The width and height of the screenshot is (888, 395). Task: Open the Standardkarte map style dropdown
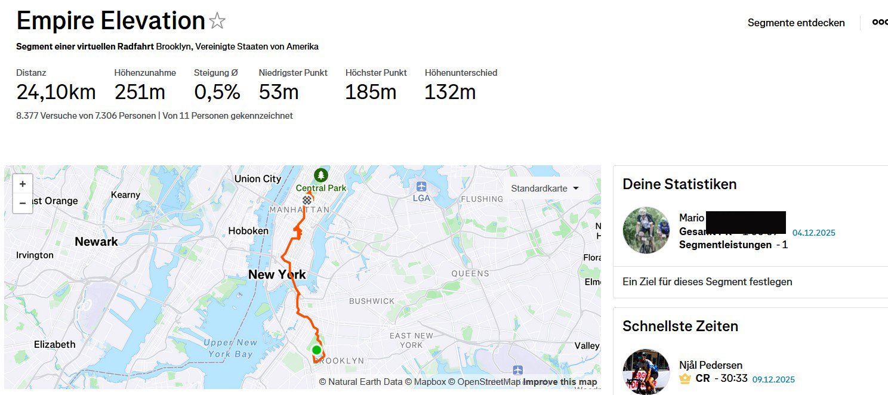tap(545, 189)
